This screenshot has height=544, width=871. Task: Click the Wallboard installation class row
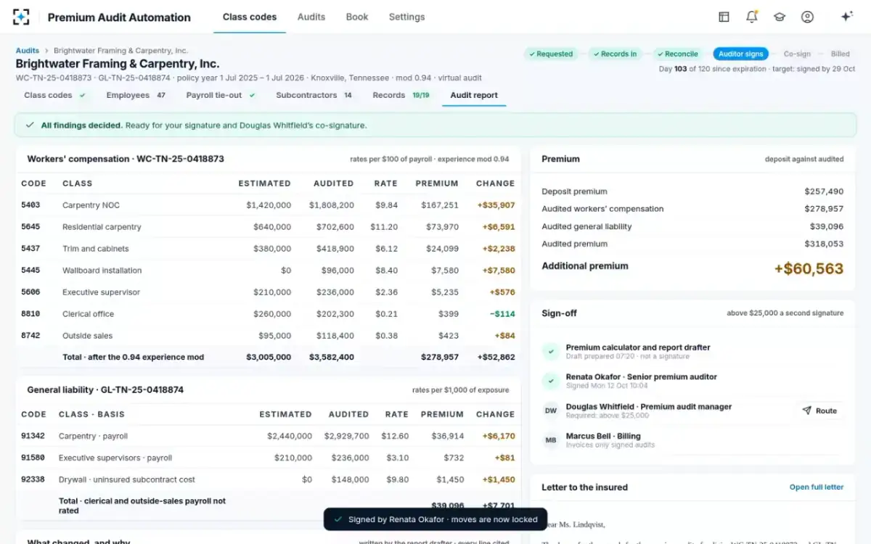268,271
